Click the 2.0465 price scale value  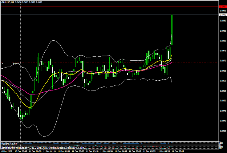coord(223,71)
